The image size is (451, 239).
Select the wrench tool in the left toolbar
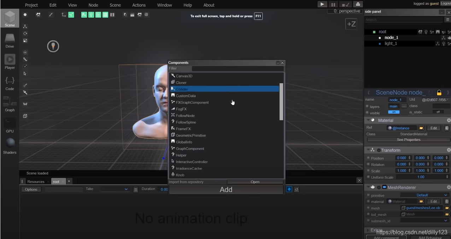pyautogui.click(x=25, y=92)
